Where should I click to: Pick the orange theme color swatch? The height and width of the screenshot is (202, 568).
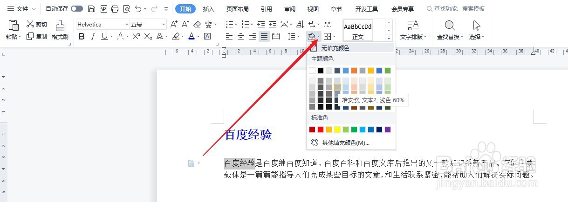tap(354, 71)
